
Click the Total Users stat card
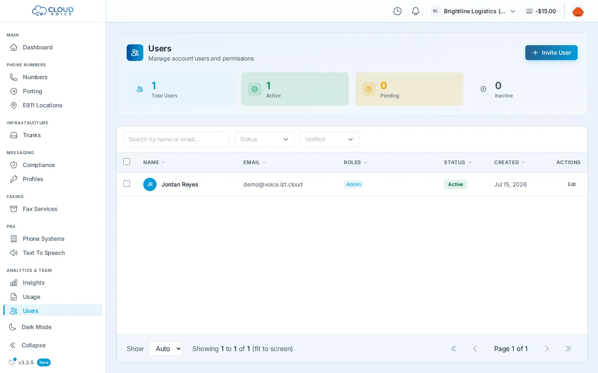pyautogui.click(x=181, y=89)
